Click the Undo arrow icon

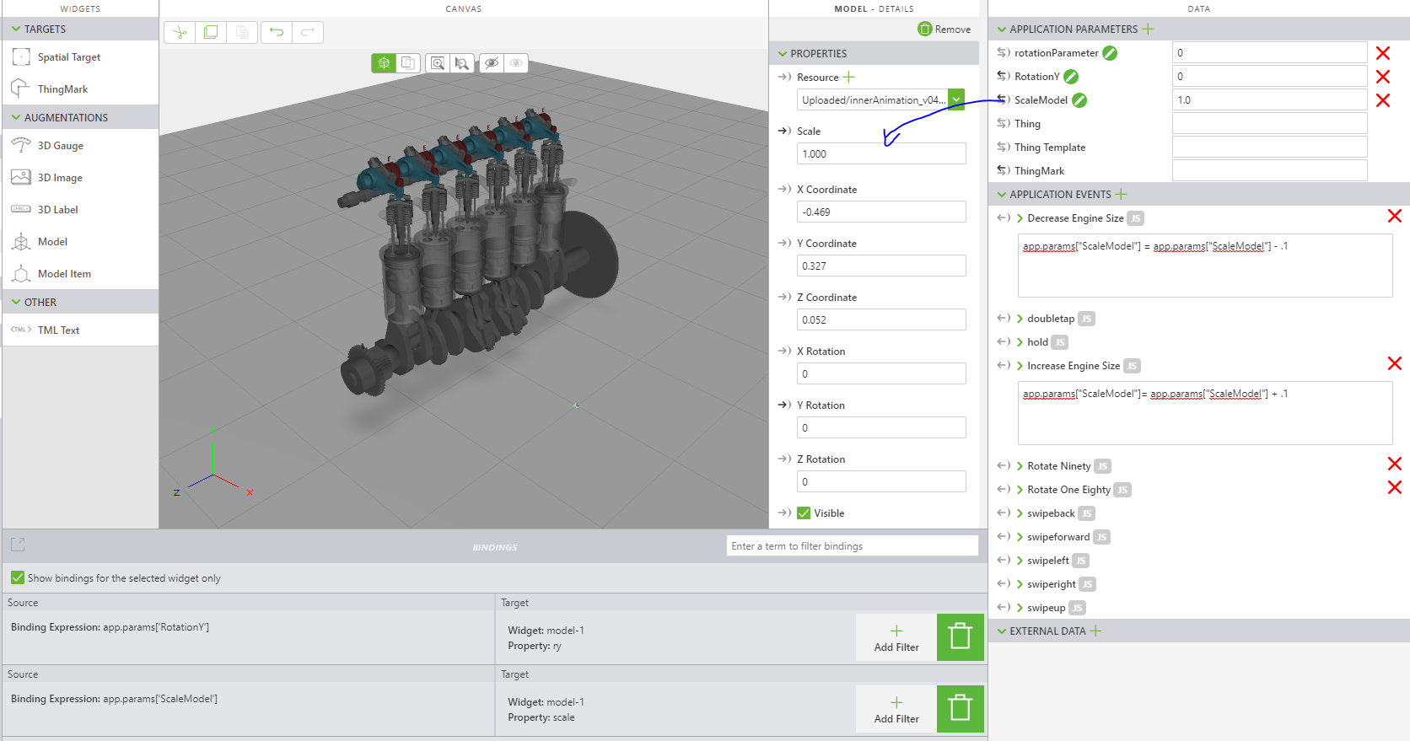click(x=277, y=32)
